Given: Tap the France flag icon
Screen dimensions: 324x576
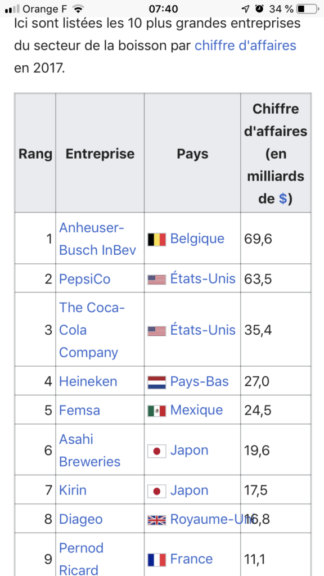Looking at the screenshot, I should (157, 560).
